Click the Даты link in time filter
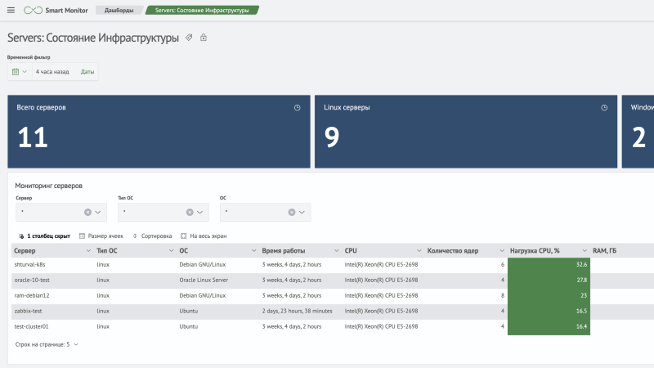Viewport: 654px width, 368px height. tap(87, 72)
